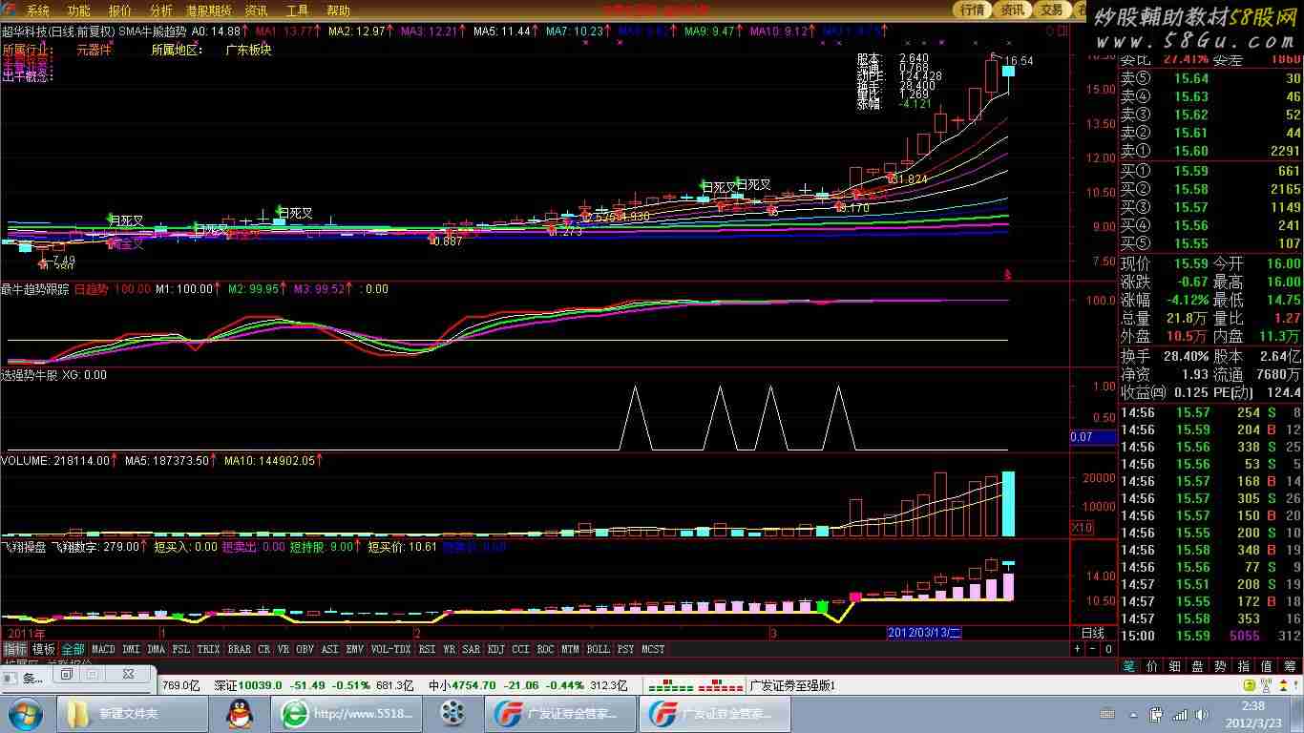Switch to the DMA indicator

click(x=157, y=649)
